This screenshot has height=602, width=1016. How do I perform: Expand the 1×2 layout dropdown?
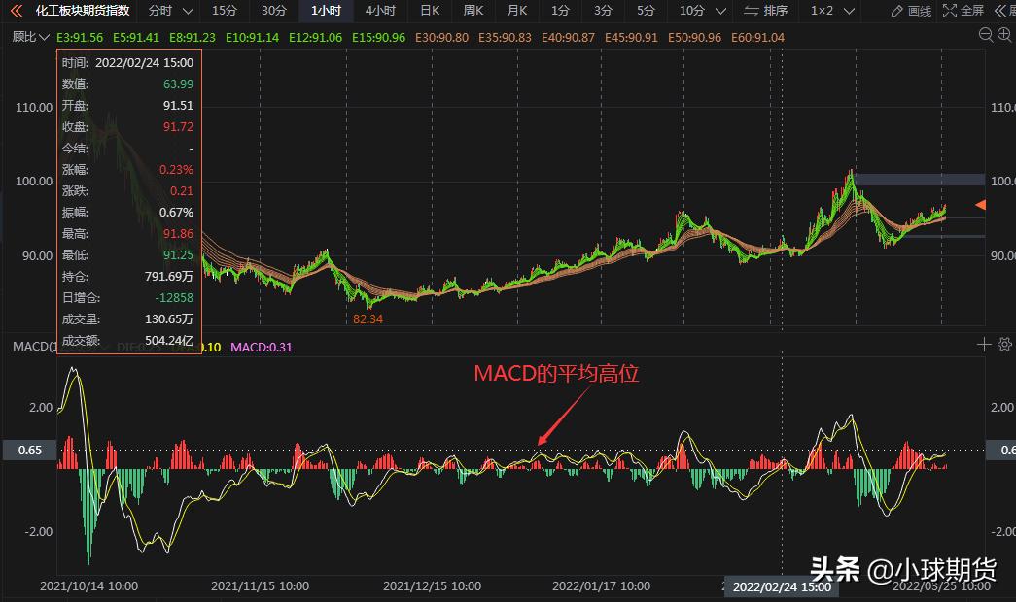click(x=830, y=11)
